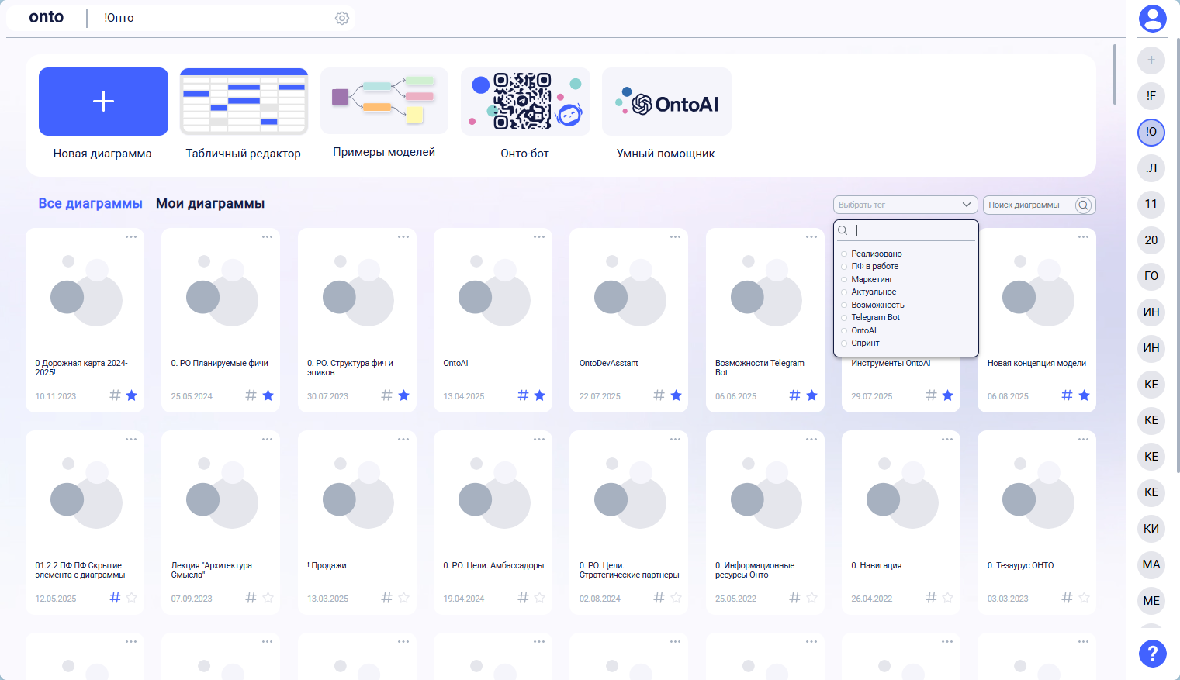The height and width of the screenshot is (680, 1180).
Task: Open the settings gear next to !Онто
Action: pos(342,18)
